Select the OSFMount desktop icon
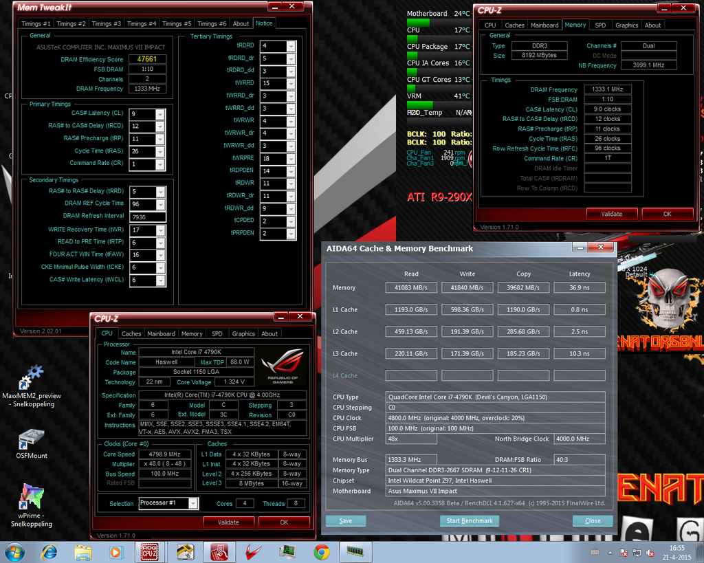 tap(32, 444)
